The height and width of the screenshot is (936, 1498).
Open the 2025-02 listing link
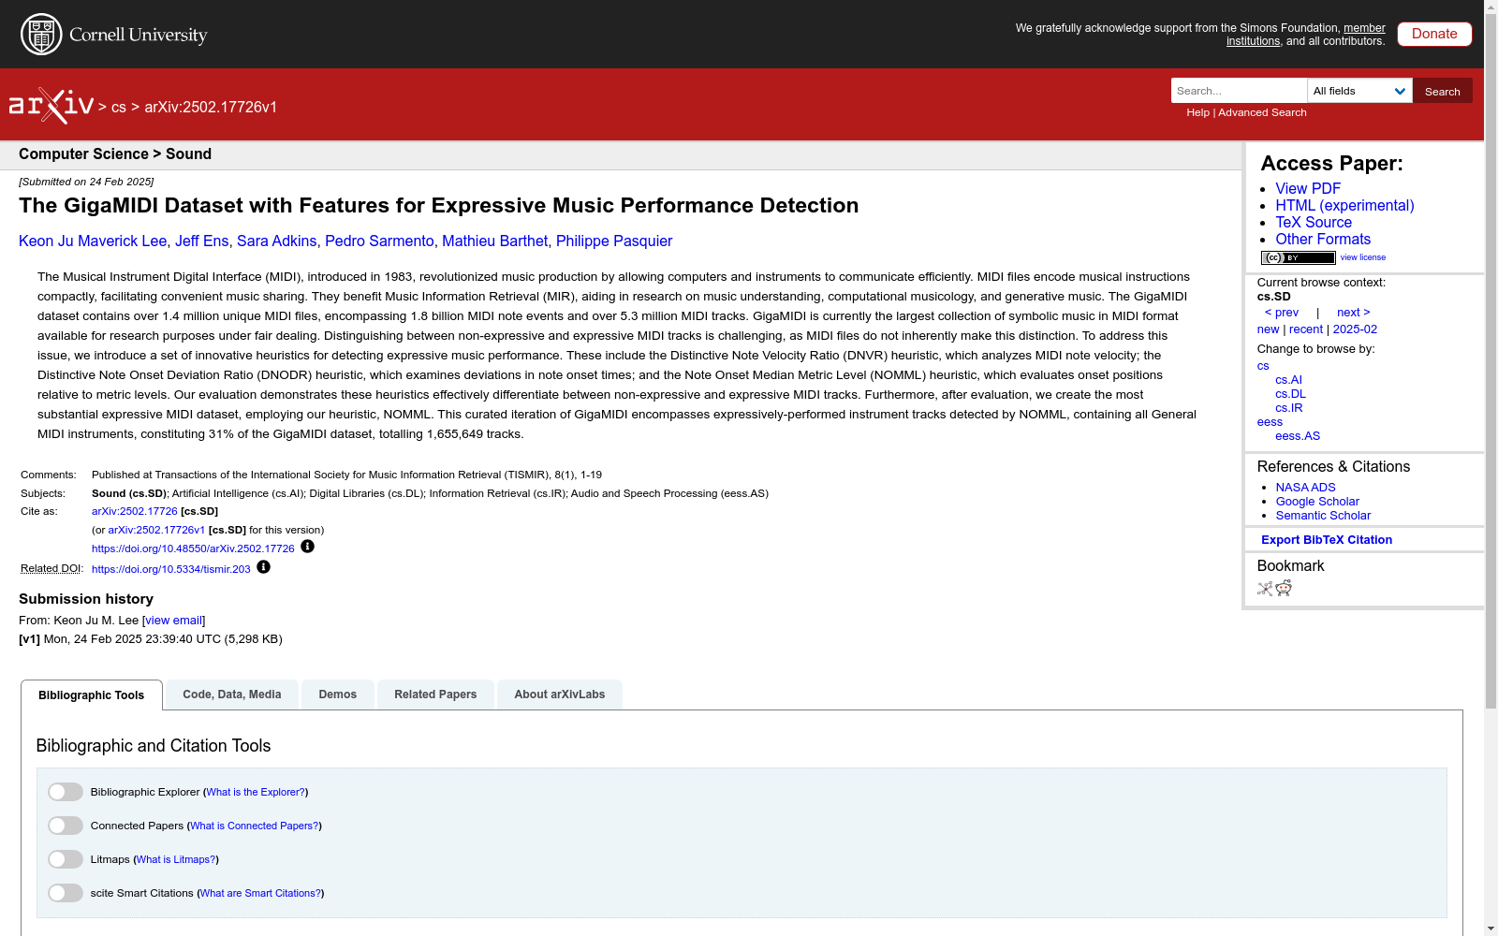tap(1355, 329)
